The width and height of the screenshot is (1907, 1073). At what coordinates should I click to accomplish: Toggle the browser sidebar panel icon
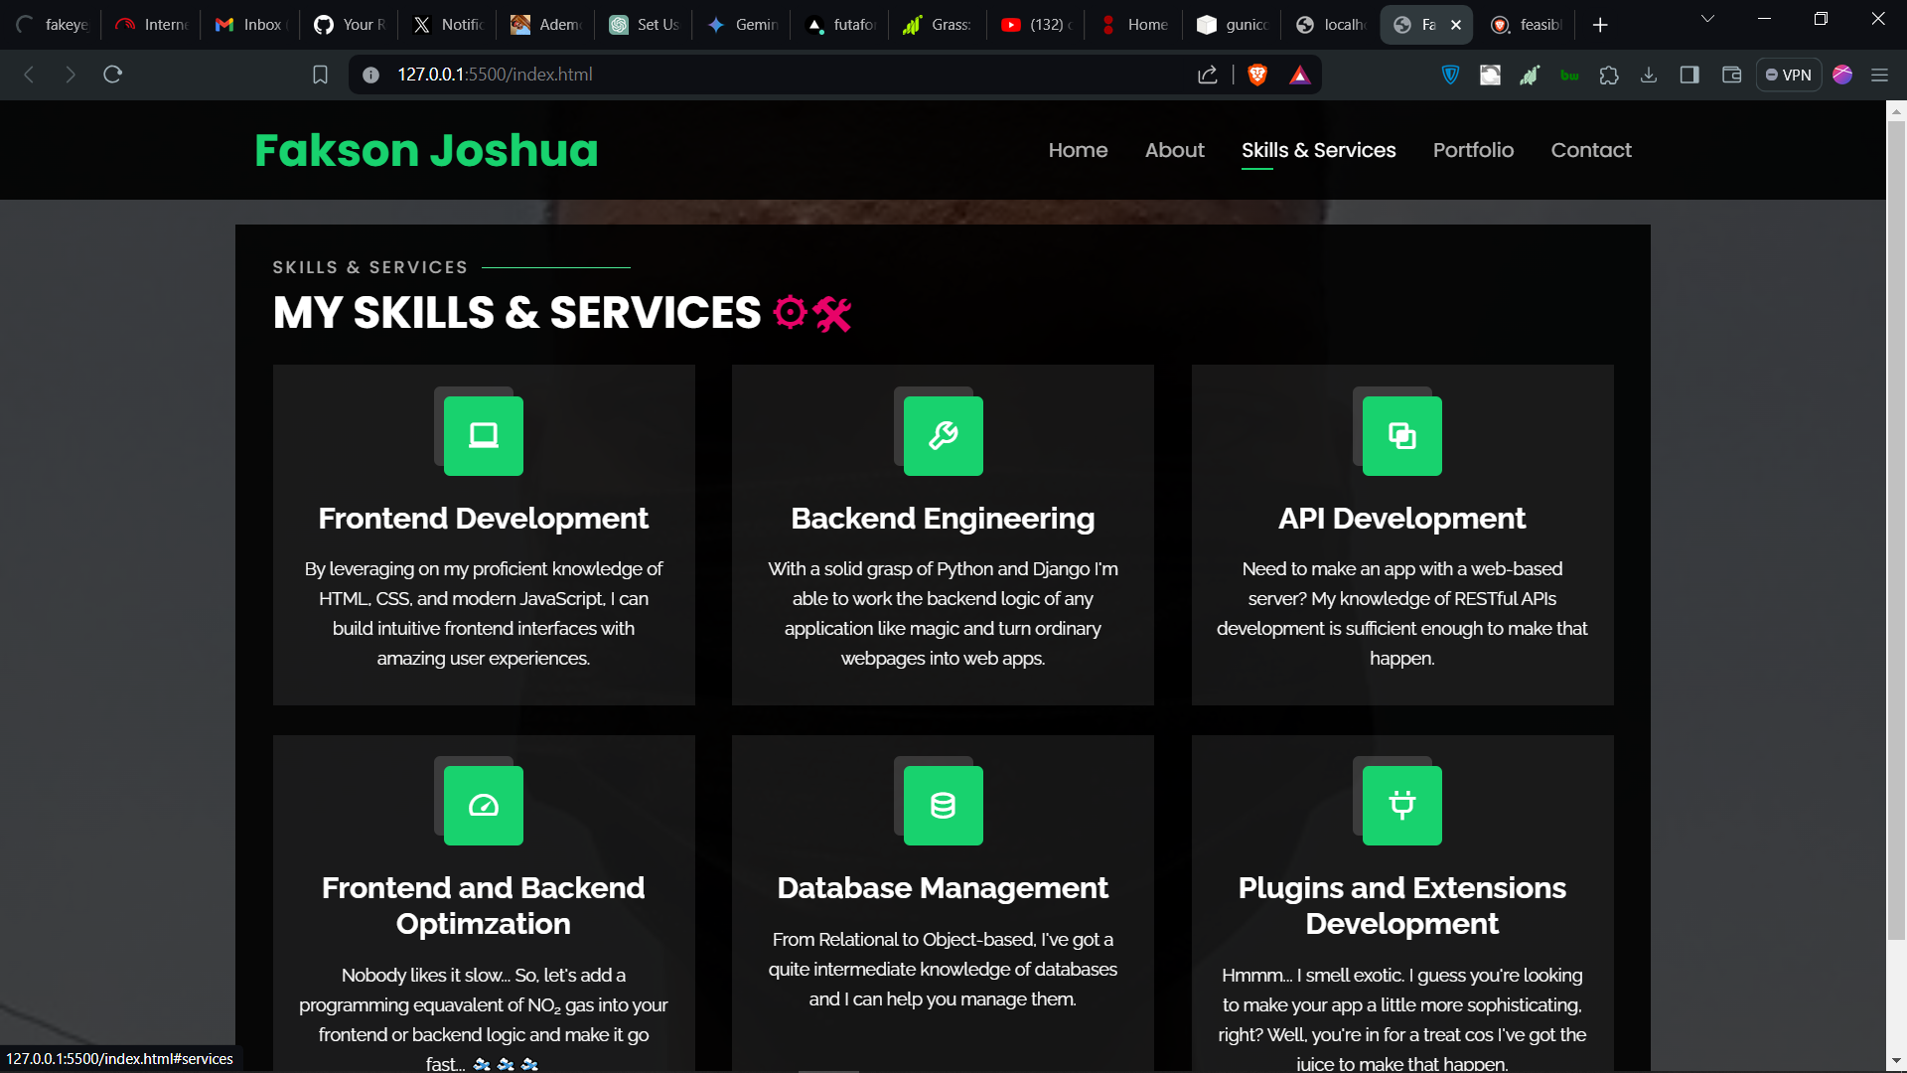point(1689,75)
